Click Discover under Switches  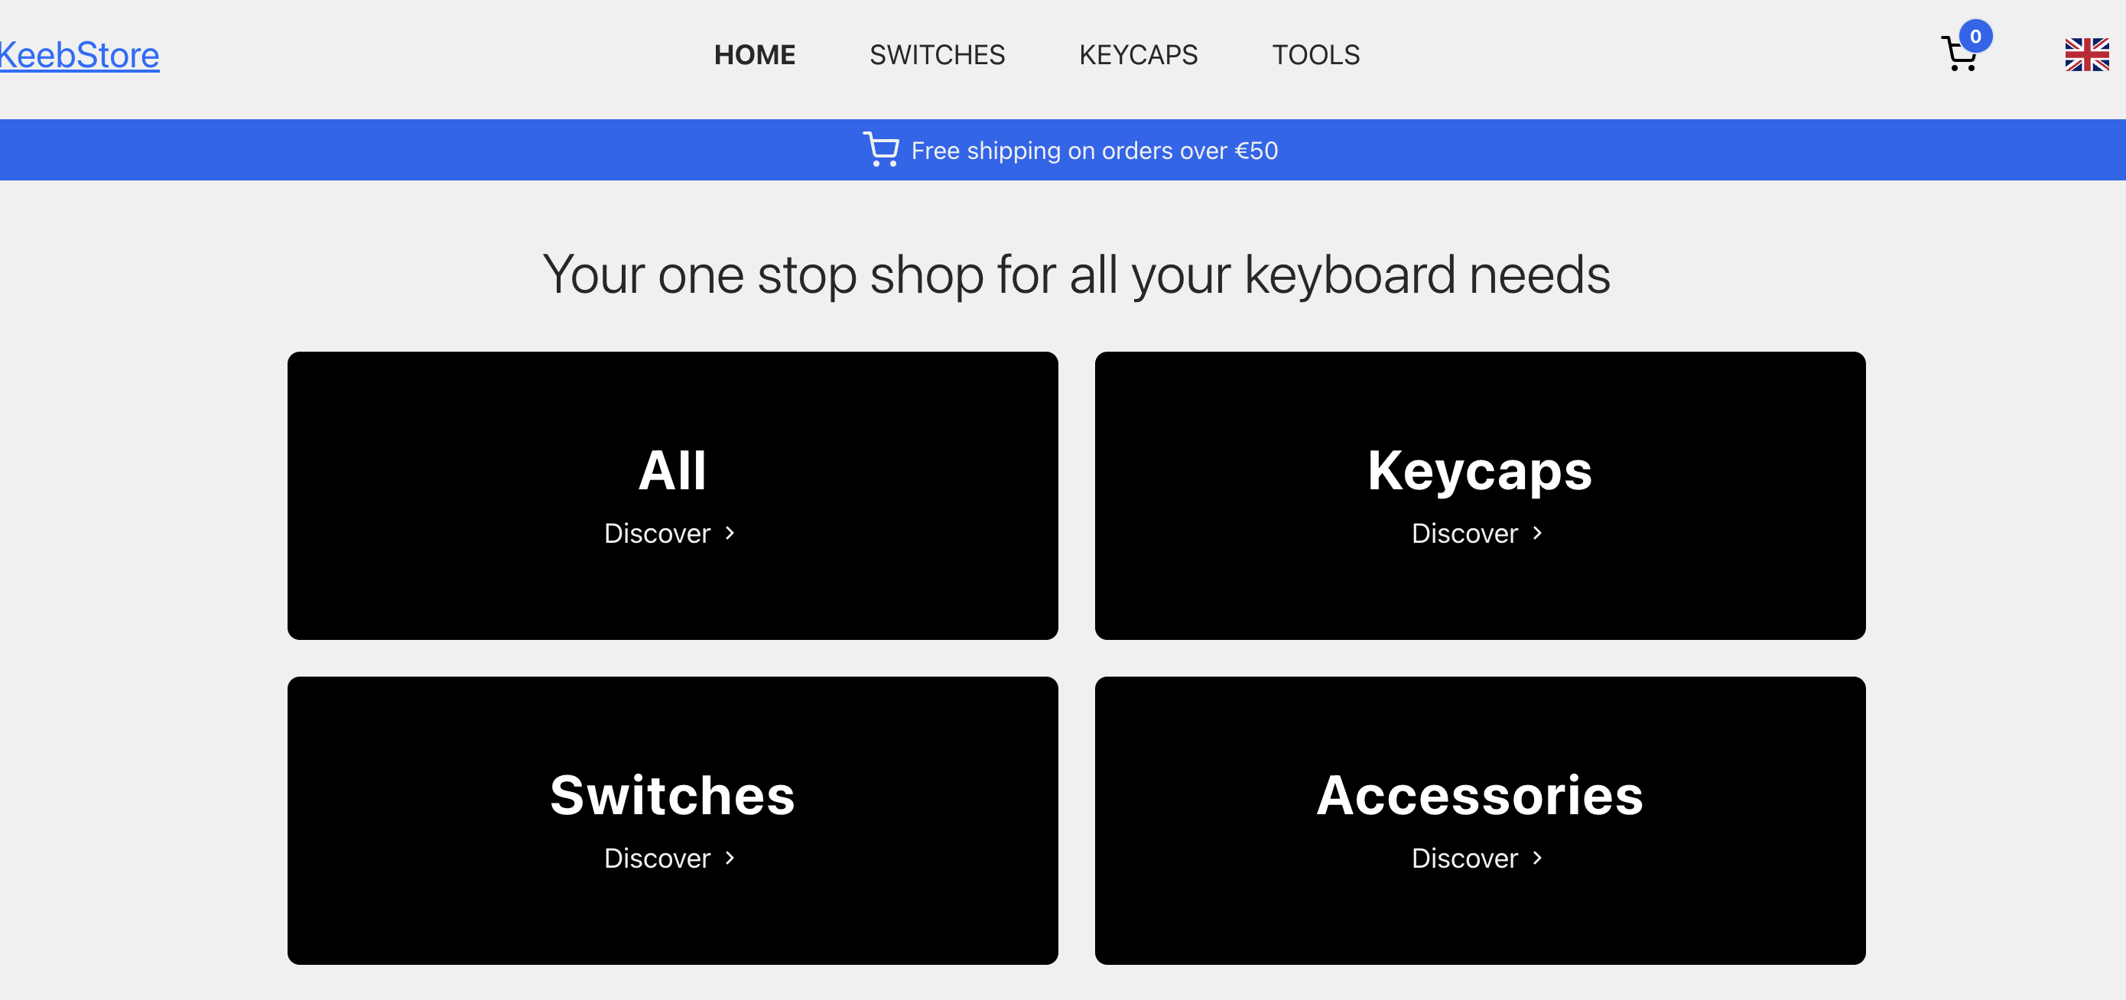point(657,858)
